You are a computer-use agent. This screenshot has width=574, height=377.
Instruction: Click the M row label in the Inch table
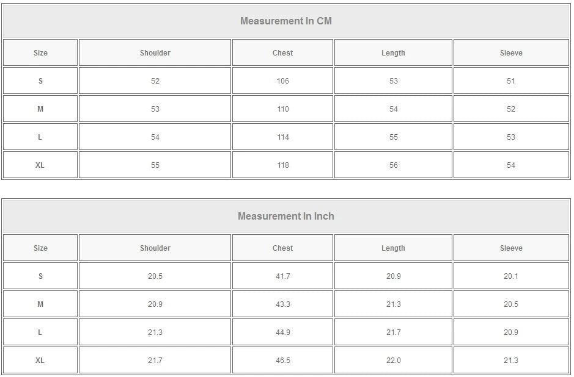[x=40, y=304]
